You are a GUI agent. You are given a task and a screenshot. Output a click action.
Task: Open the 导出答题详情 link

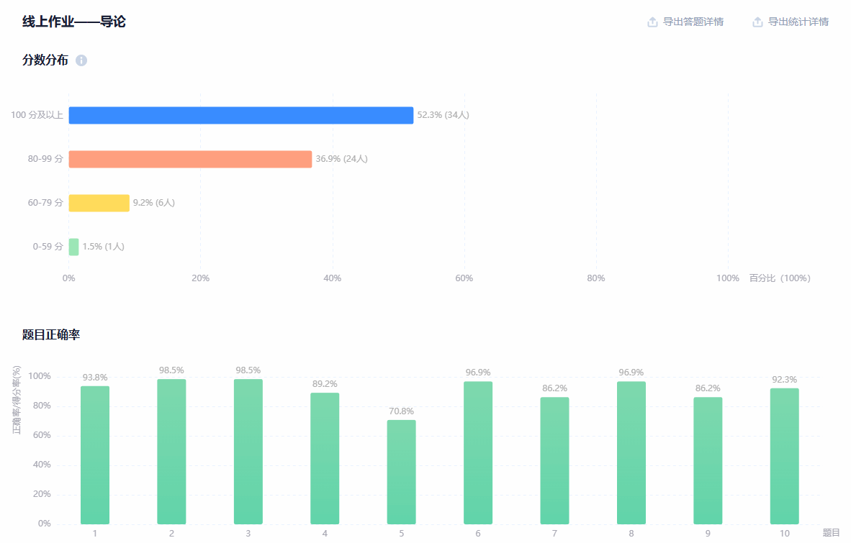[693, 22]
